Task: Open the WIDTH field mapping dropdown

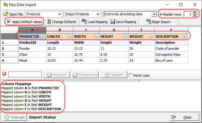Action: tap(96, 37)
